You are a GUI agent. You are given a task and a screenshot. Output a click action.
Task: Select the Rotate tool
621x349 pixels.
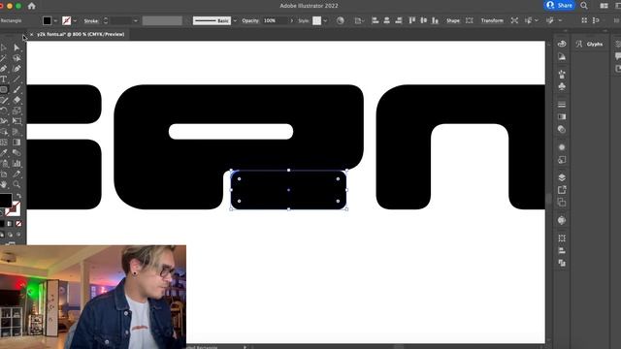[4, 111]
